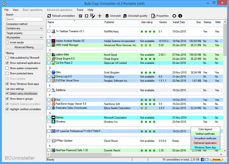Click the plus icon in the toolbar
Image resolution: width=229 pixels, height=164 pixels.
(99, 16)
